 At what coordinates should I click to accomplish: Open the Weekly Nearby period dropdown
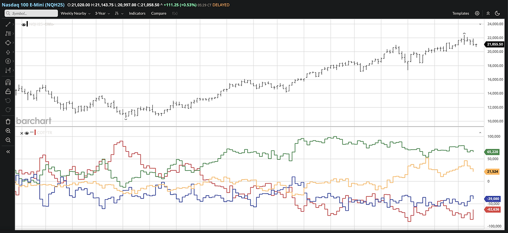point(75,13)
